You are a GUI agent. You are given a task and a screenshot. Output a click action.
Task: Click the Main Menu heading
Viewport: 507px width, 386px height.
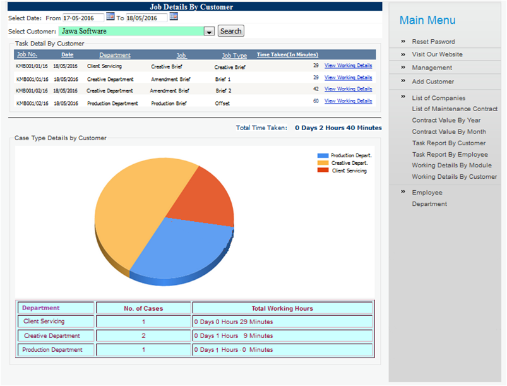click(427, 20)
